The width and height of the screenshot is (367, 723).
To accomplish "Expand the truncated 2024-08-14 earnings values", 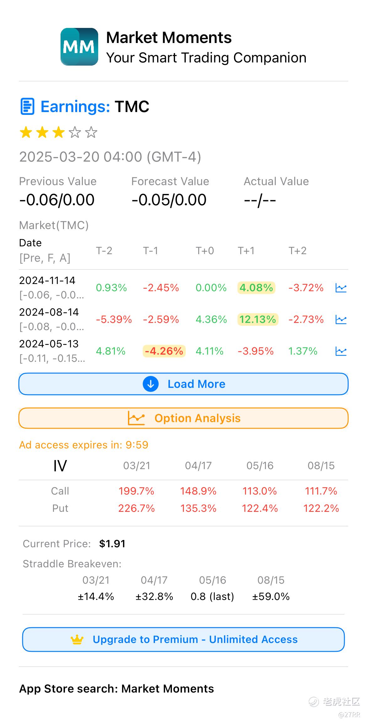I will coord(52,327).
